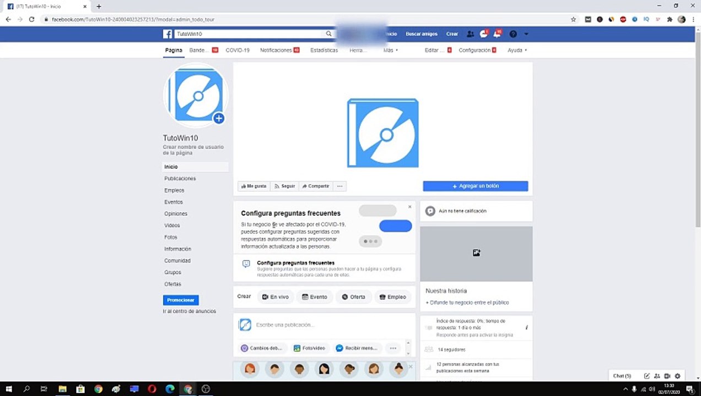Open the Notificaciones tab
Viewport: 701px width, 396px height.
(279, 50)
